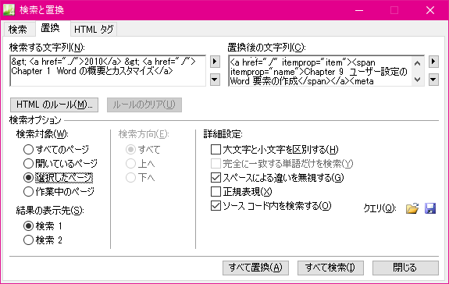The height and width of the screenshot is (284, 449).
Task: Select 選択したページ radio option
Action: point(59,178)
